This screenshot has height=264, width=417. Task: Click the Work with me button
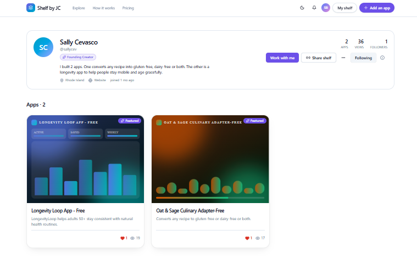(x=282, y=58)
